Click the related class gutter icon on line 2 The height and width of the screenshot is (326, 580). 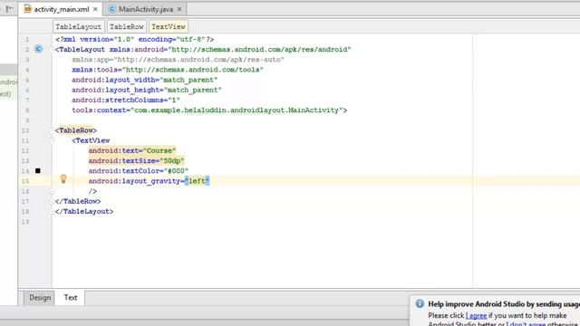[x=38, y=49]
